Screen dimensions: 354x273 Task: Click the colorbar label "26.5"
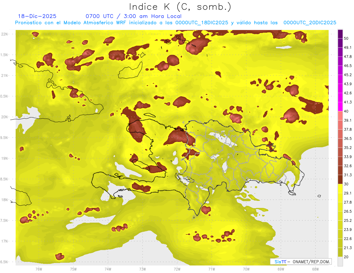point(348,211)
